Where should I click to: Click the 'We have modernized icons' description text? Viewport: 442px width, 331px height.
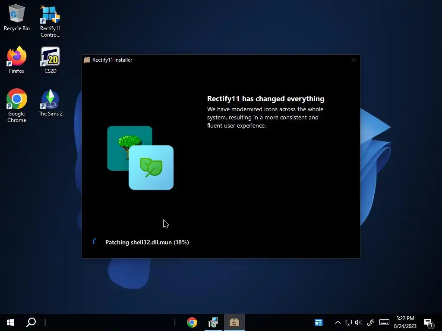tap(265, 117)
